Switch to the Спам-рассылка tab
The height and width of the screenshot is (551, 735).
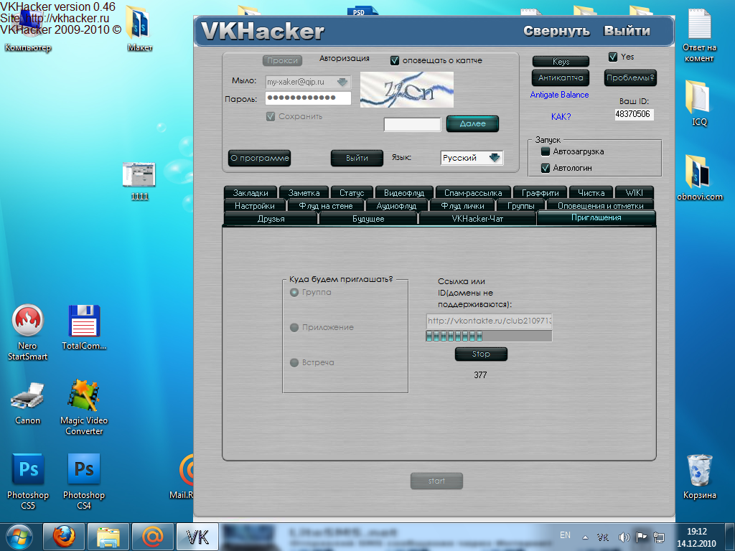(x=472, y=192)
